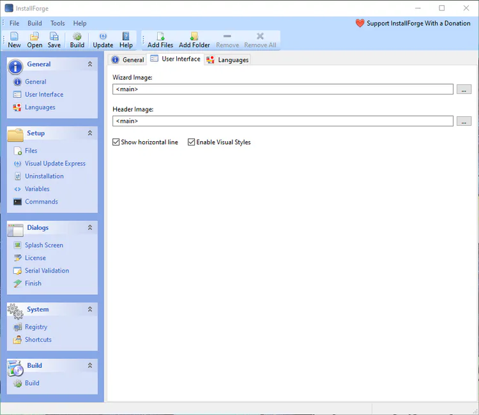Screen dimensions: 479x415
Task: Collapse the System sidebar section chevron
Action: pyautogui.click(x=90, y=309)
